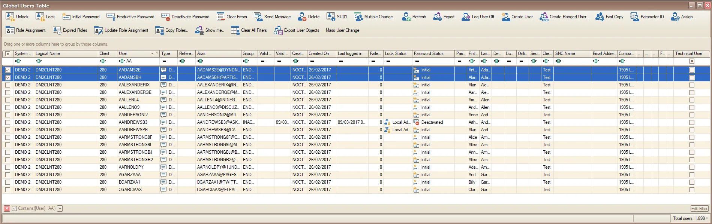Click Create User icon
Viewport: 712px width, 224px height.
tap(506, 16)
